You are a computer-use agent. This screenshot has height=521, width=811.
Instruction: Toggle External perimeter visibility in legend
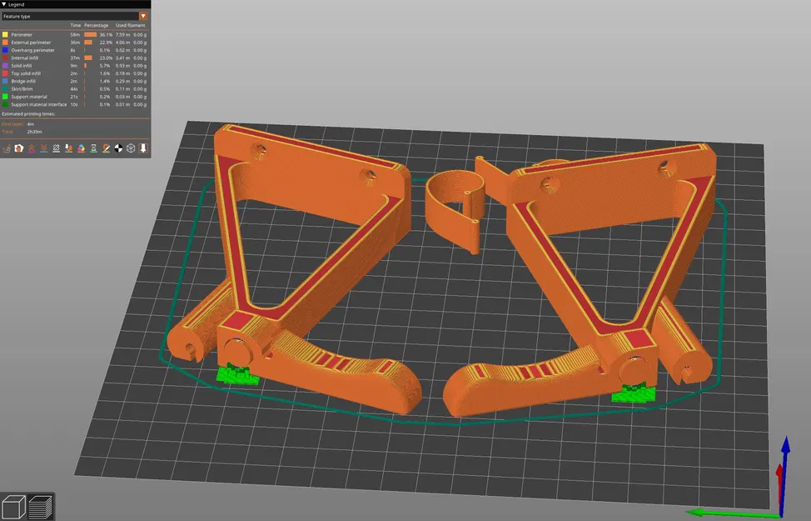tap(76, 43)
